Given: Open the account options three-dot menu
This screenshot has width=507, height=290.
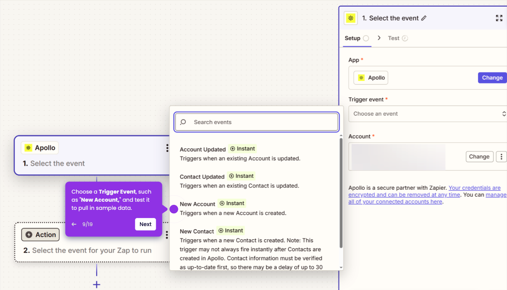Looking at the screenshot, I should pos(502,156).
